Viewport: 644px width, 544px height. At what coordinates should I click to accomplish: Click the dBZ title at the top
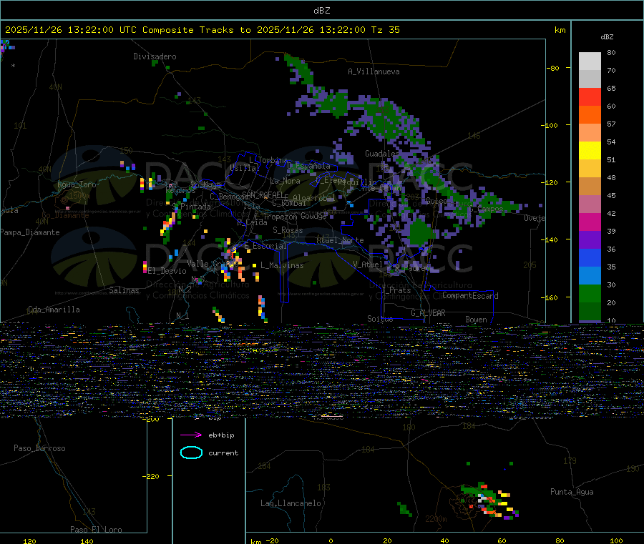[321, 11]
